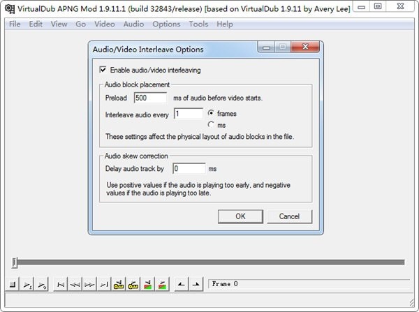Click the gray timeline seek track
The height and width of the screenshot is (312, 419).
pos(211,262)
